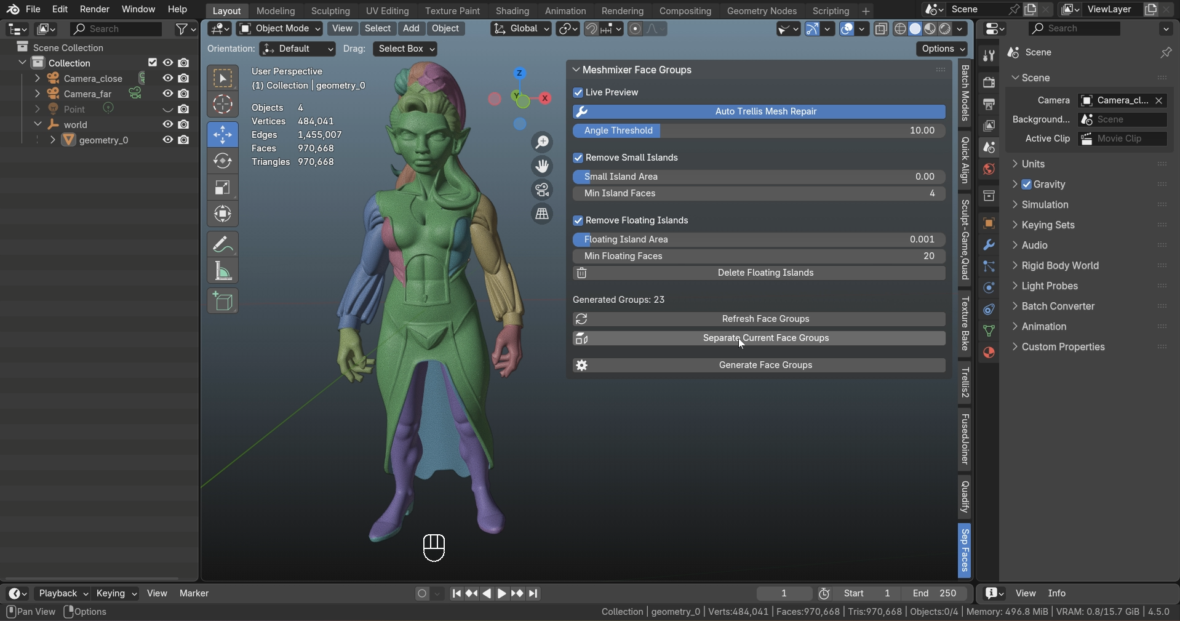Open the viewport Add menu

411,28
